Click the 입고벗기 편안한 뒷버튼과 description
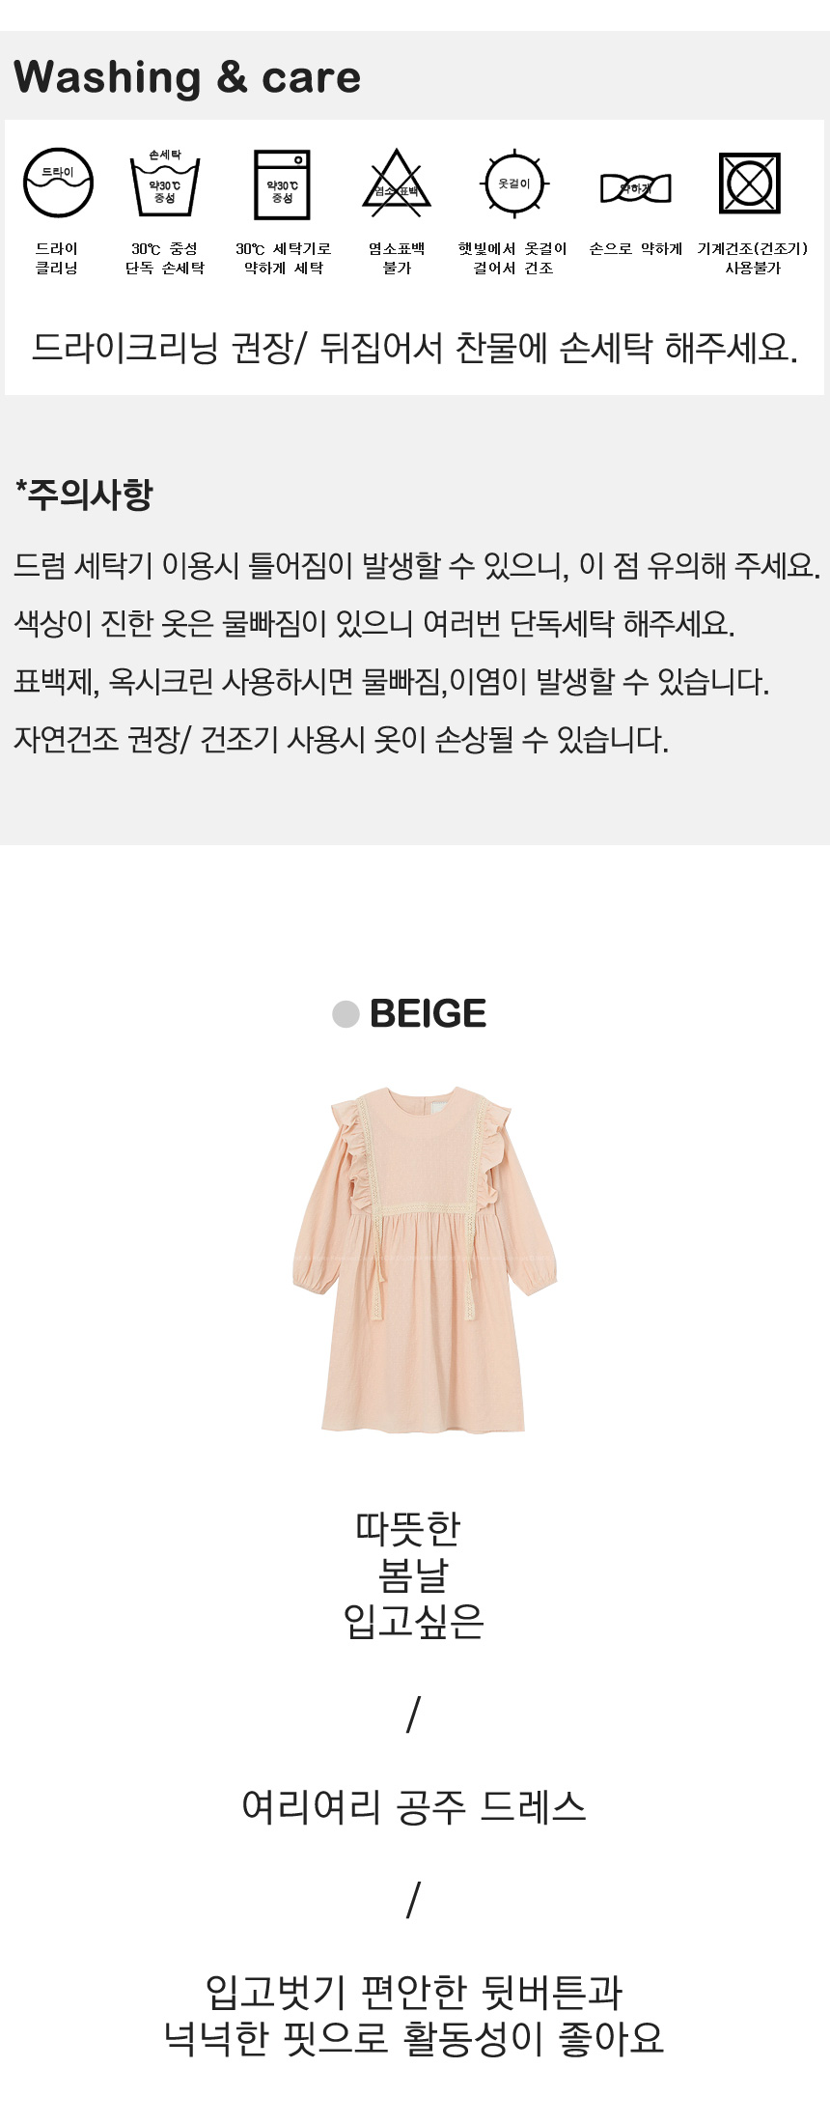830x2125 pixels. pyautogui.click(x=414, y=1992)
